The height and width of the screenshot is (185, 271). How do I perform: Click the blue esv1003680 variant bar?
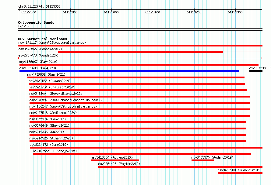pyautogui.click(x=129, y=71)
